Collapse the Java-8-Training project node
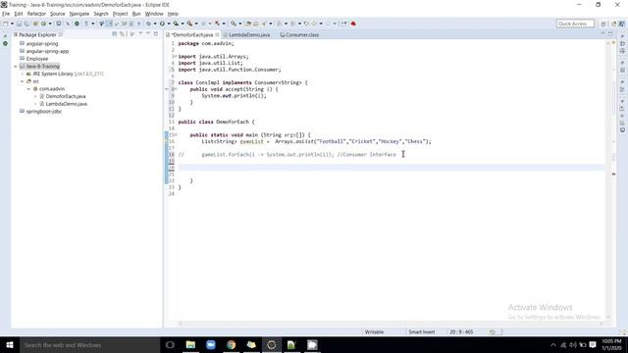The image size is (628, 353). point(16,67)
